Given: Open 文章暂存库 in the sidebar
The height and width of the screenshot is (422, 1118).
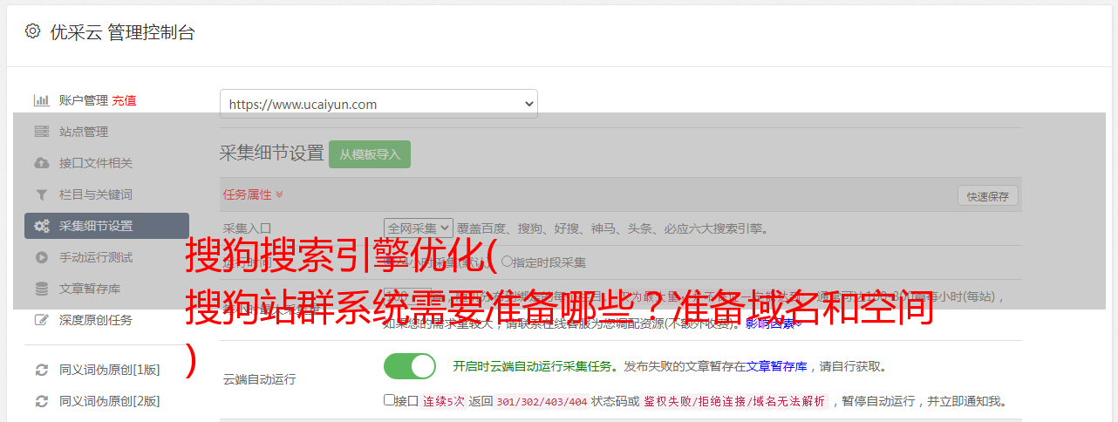Looking at the screenshot, I should pos(90,289).
